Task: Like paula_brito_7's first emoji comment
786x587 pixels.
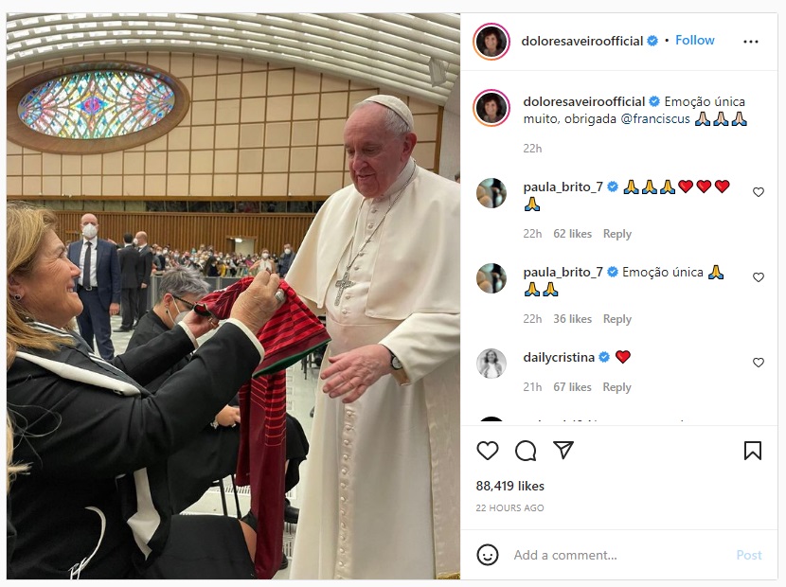Action: coord(759,192)
